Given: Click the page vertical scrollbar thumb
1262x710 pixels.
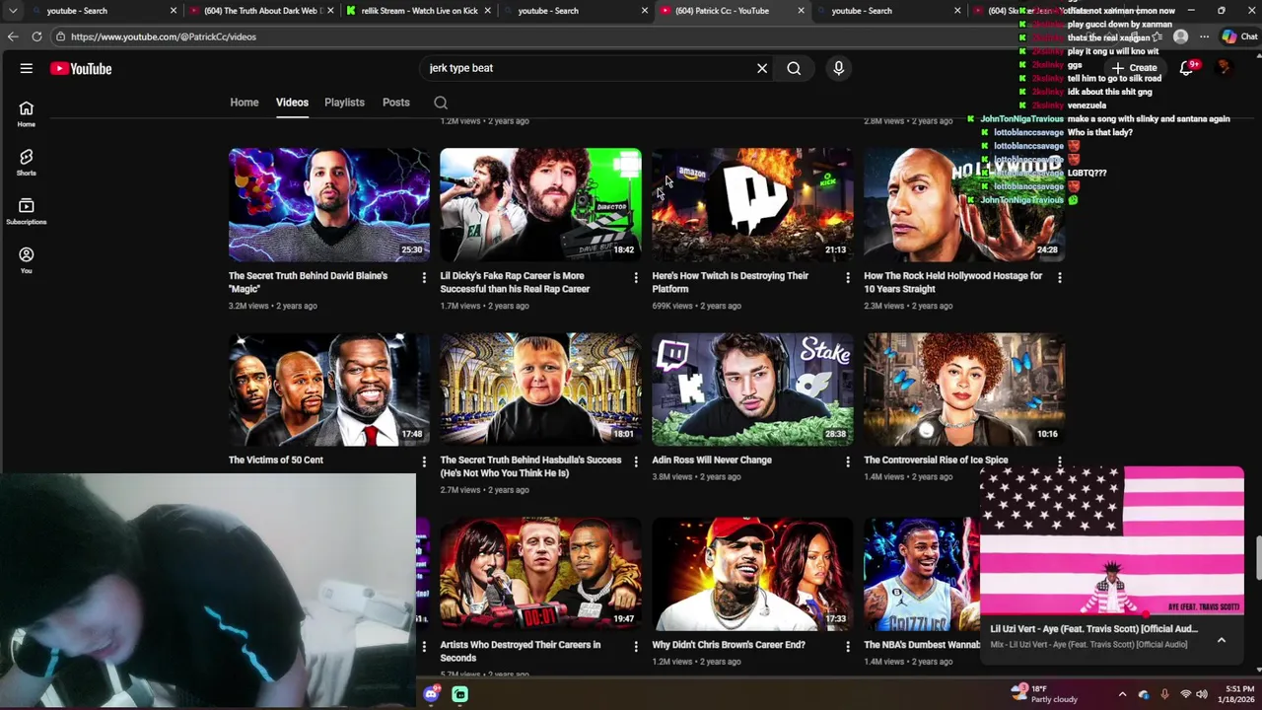Looking at the screenshot, I should (1257, 557).
